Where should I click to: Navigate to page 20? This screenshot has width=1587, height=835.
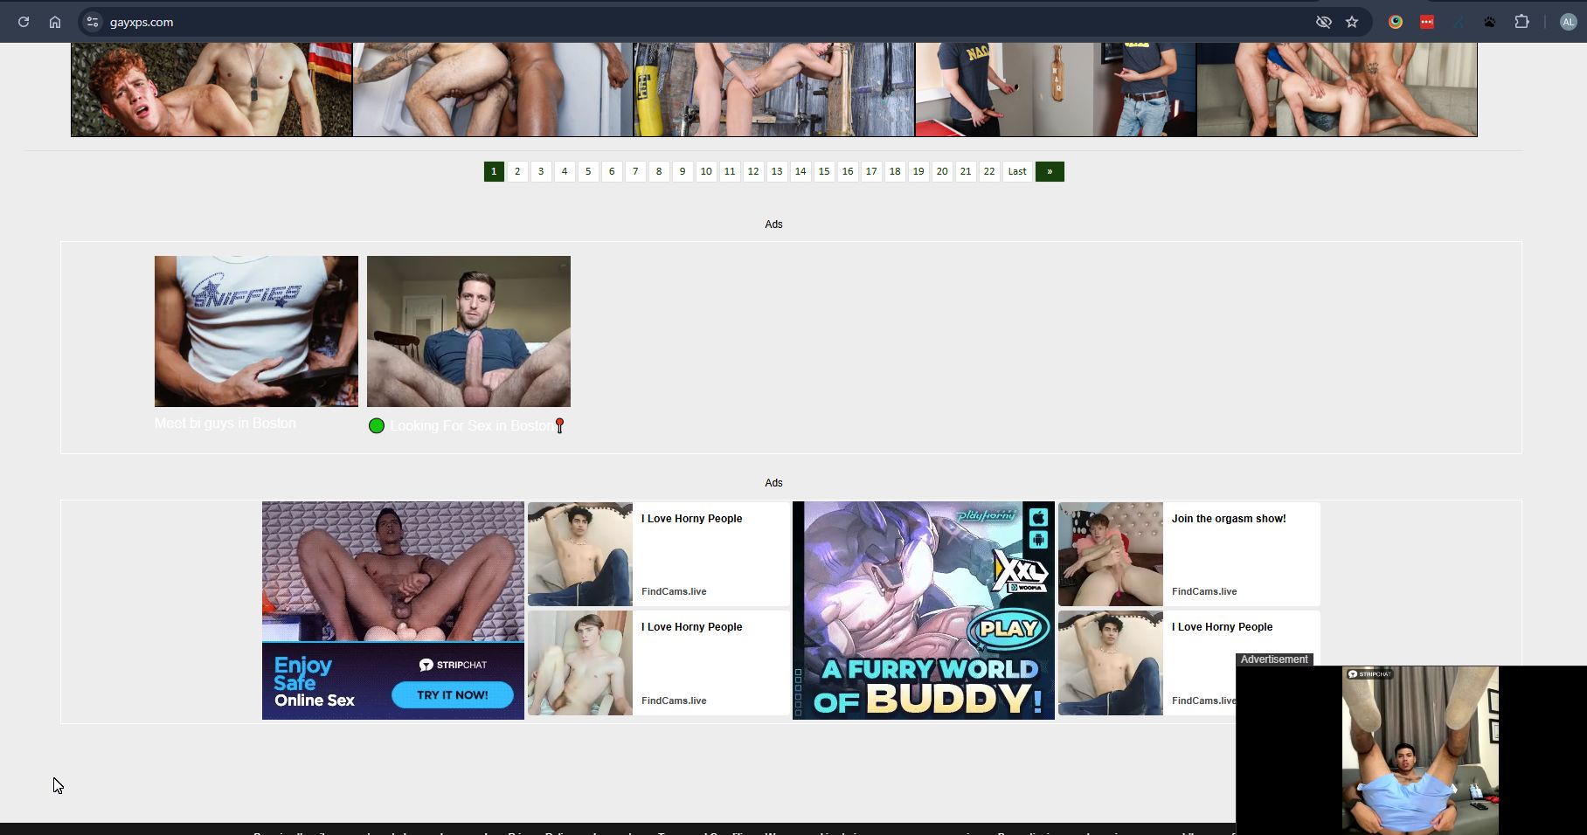click(x=942, y=171)
